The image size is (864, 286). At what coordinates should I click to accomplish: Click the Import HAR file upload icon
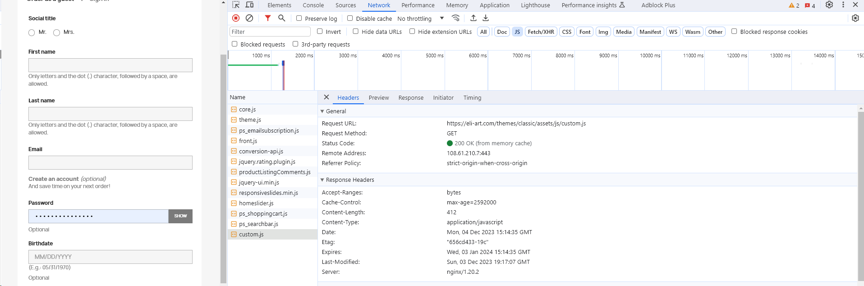pyautogui.click(x=473, y=18)
